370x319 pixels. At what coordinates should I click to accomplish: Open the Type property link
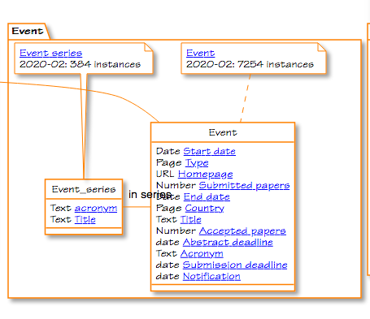[197, 162]
